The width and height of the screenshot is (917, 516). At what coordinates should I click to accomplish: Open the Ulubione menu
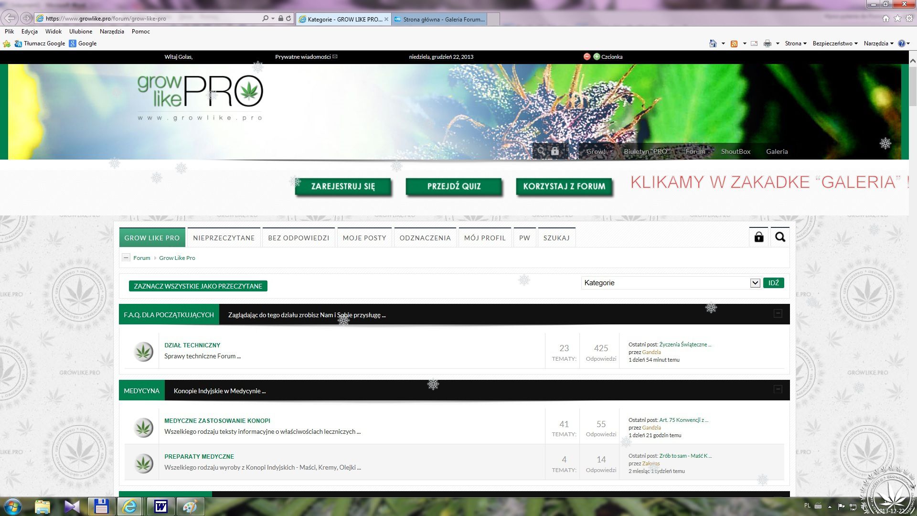click(81, 32)
